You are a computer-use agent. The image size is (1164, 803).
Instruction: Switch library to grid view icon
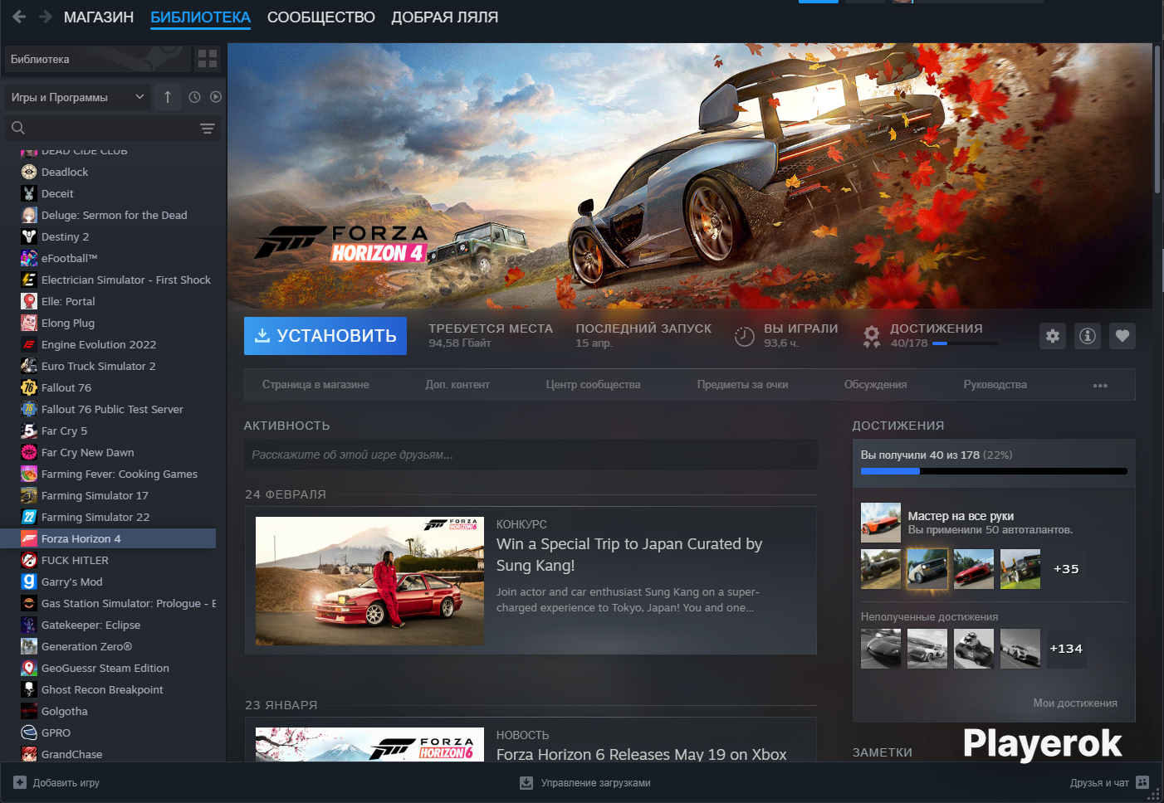[x=208, y=59]
